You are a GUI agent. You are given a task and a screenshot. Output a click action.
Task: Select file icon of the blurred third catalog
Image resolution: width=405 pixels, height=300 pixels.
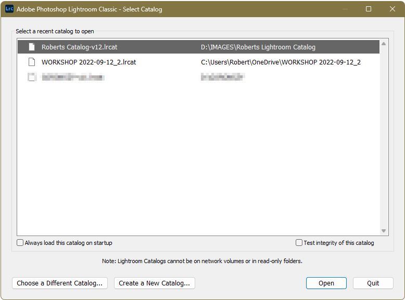[32, 77]
